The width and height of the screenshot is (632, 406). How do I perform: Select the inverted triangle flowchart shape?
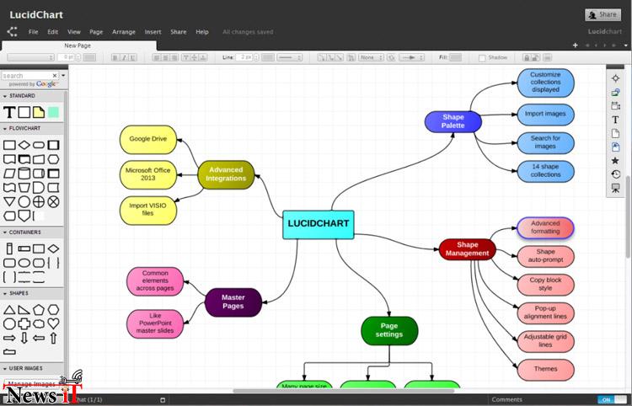[x=9, y=201]
